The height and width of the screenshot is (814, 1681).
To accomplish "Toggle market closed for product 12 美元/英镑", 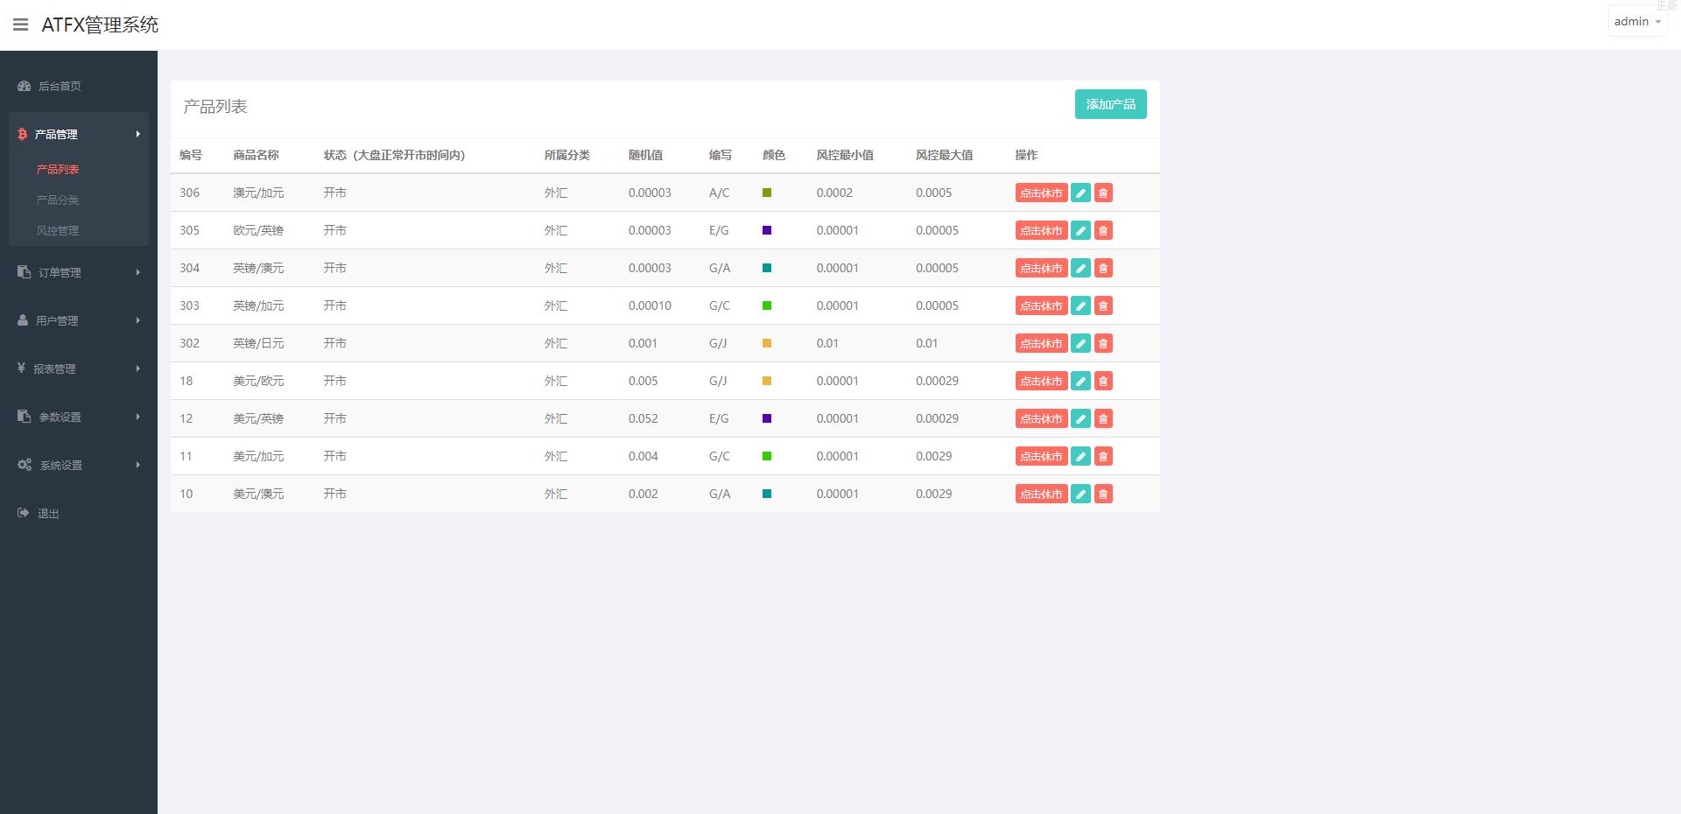I will (1041, 419).
